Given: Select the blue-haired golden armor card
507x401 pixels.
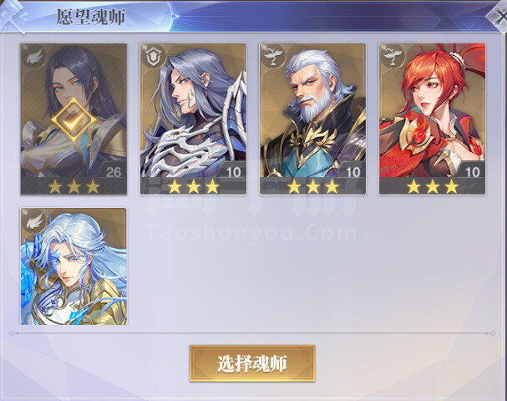Looking at the screenshot, I should (74, 266).
